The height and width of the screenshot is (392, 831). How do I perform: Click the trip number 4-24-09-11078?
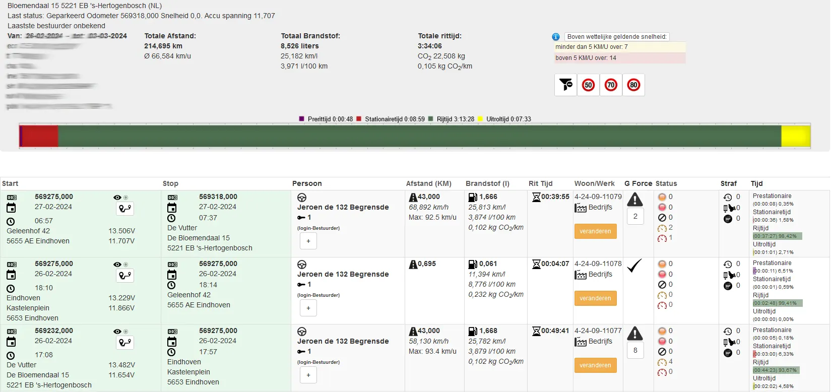coord(598,264)
